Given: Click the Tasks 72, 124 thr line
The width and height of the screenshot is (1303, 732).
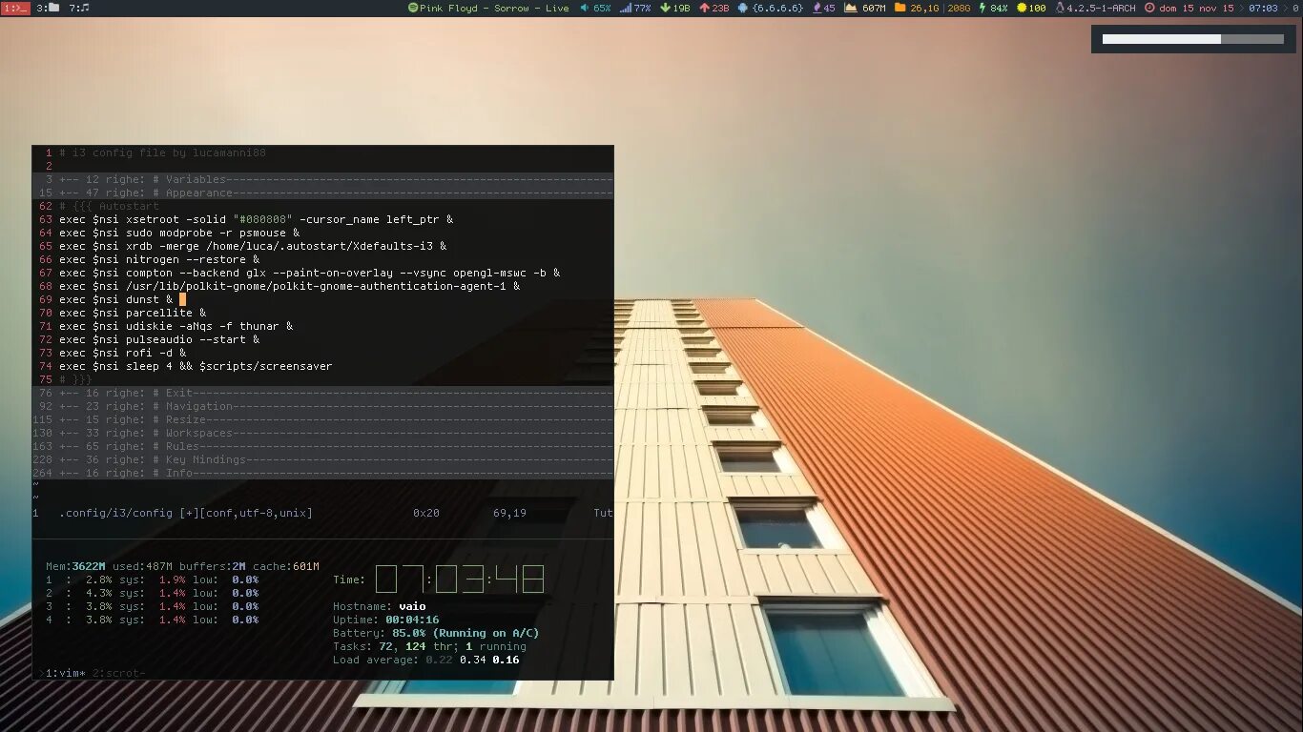Looking at the screenshot, I should point(429,646).
